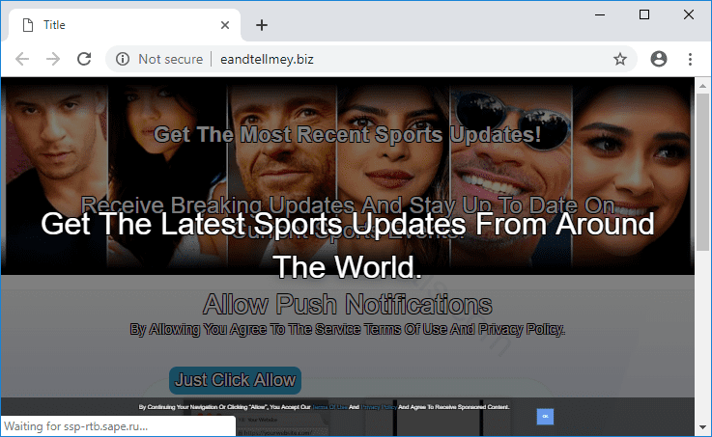
Task: Click the forward navigation arrow
Action: pos(53,59)
